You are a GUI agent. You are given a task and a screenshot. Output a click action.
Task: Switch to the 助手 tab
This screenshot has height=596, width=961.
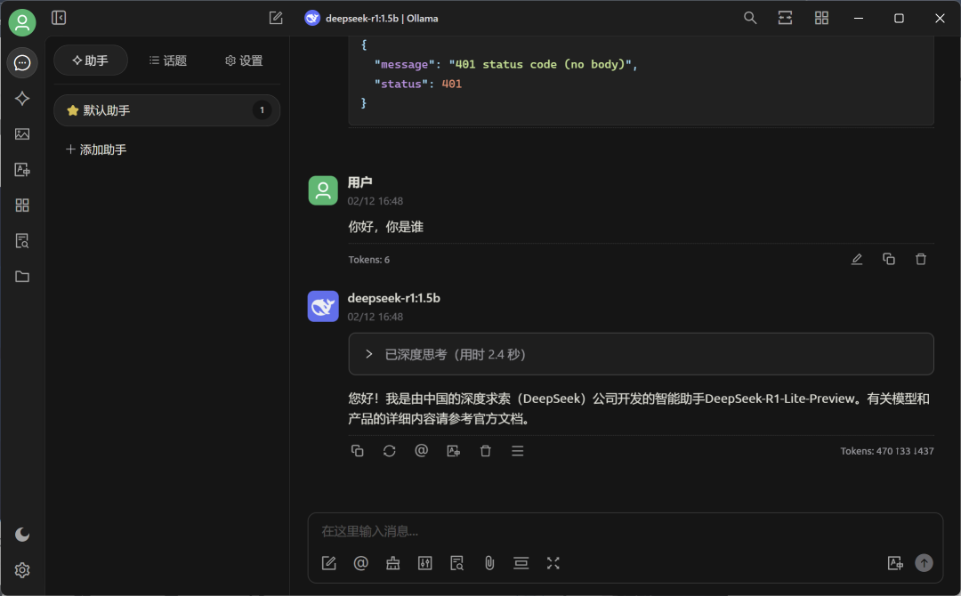pos(91,60)
